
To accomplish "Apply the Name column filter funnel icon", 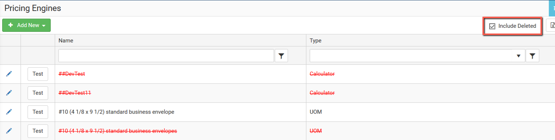I will [x=281, y=56].
